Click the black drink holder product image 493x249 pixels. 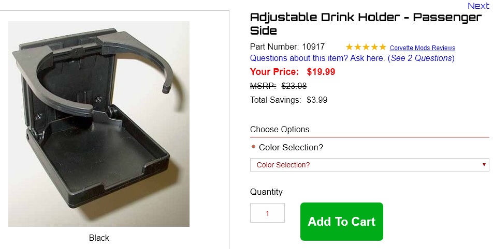pos(99,124)
